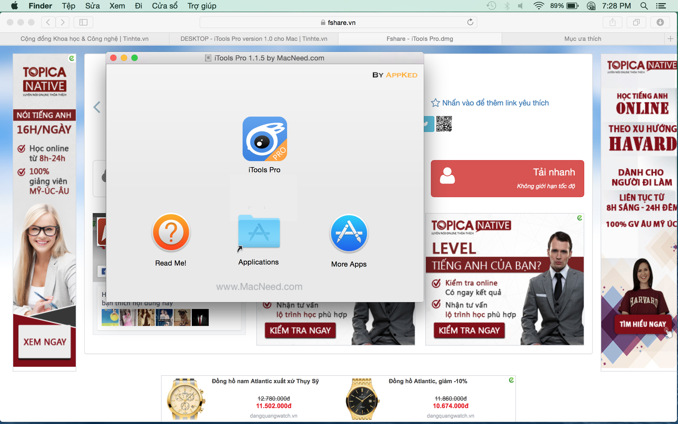The image size is (678, 424).
Task: Open the Trợ giúp menu
Action: tap(202, 6)
